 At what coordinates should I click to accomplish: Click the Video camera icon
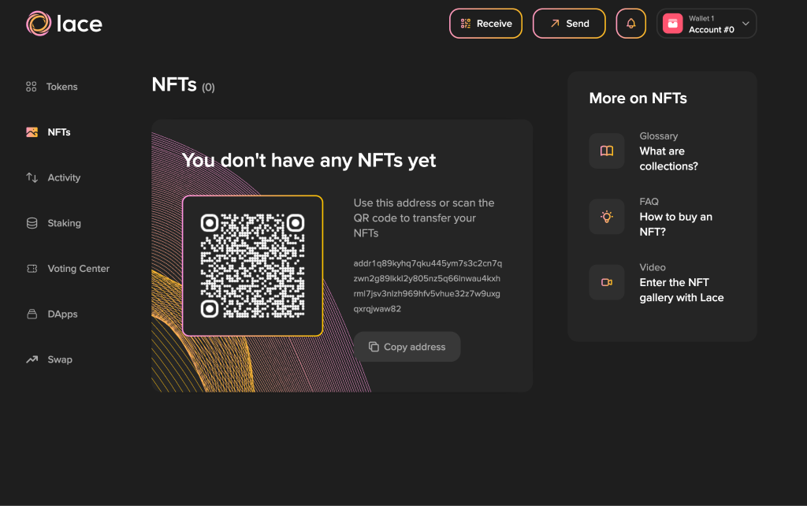pyautogui.click(x=606, y=282)
